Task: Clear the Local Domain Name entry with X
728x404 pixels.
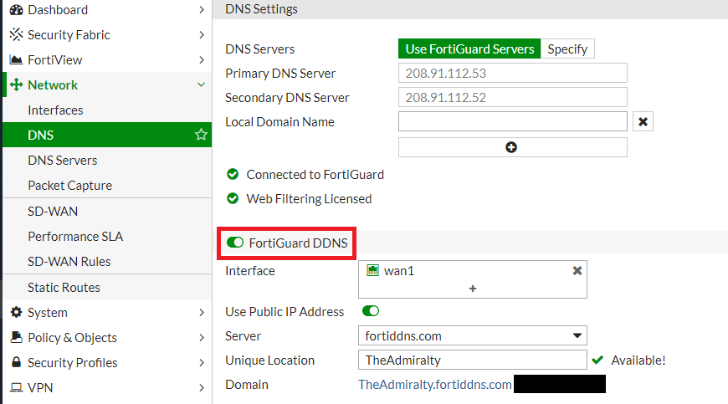Action: click(643, 121)
